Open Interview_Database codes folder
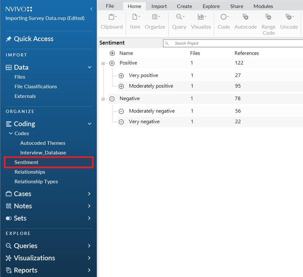The image size is (303, 277). (43, 153)
